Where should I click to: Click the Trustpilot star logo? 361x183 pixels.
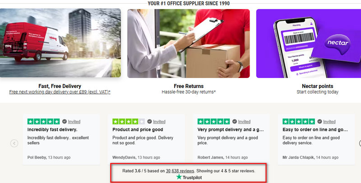click(x=179, y=177)
